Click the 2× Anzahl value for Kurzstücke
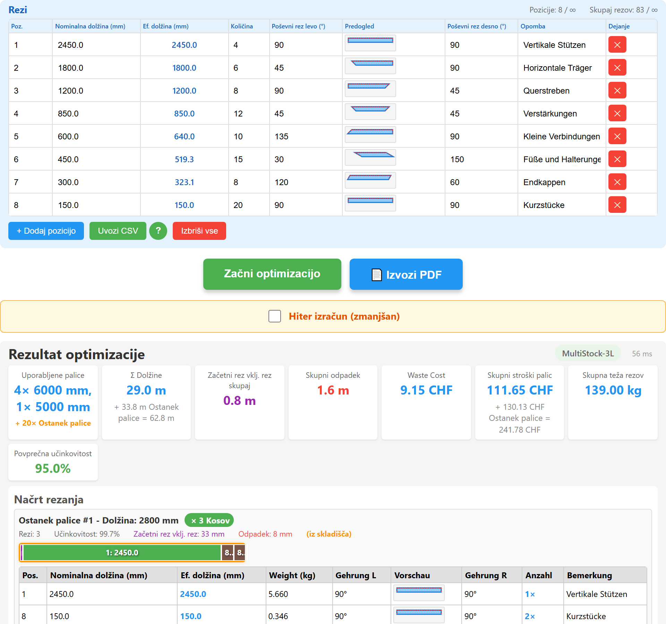 pyautogui.click(x=530, y=616)
